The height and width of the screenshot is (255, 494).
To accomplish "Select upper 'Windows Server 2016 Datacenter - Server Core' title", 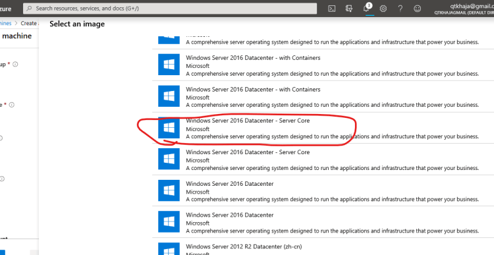I will 248,121.
